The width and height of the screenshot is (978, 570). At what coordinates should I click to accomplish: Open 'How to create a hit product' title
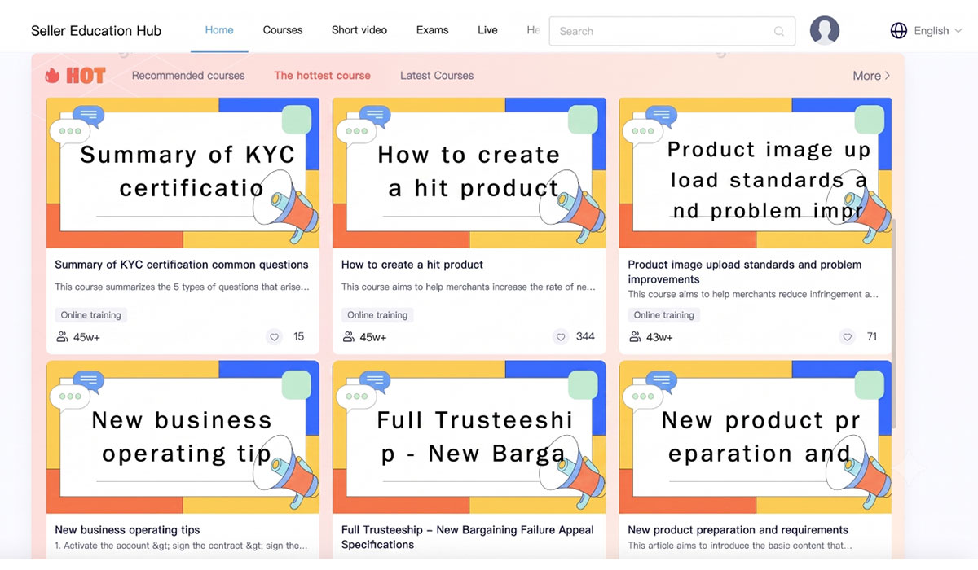[x=412, y=265]
